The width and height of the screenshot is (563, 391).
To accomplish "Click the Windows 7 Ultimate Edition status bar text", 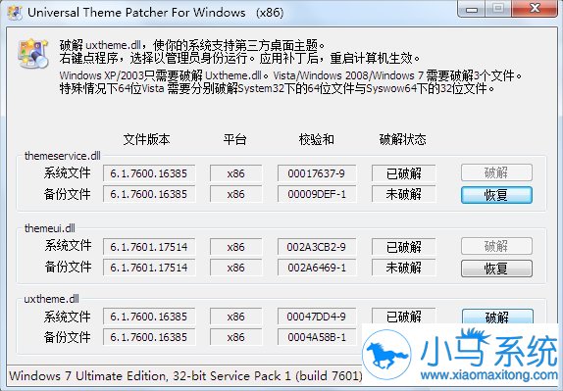I will coord(185,376).
